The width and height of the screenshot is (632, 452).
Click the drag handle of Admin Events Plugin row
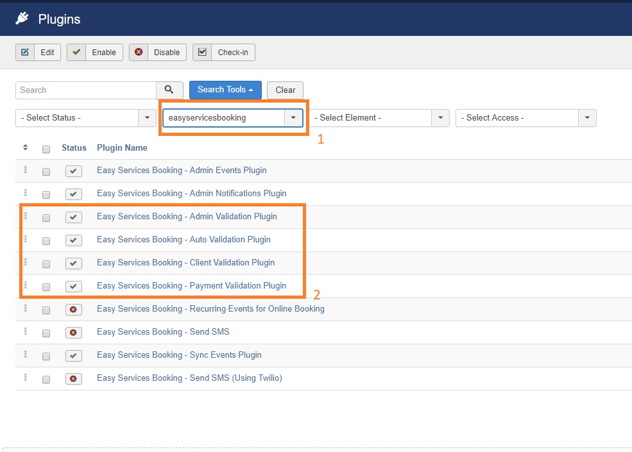[x=26, y=170]
